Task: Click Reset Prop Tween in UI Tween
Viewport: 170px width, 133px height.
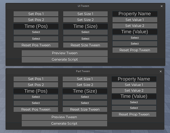Action: click(x=135, y=50)
